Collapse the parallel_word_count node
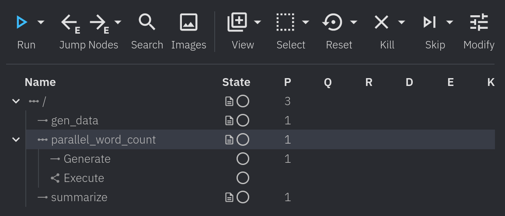 (x=16, y=140)
